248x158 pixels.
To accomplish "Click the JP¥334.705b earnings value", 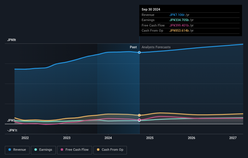I will tap(179, 20).
